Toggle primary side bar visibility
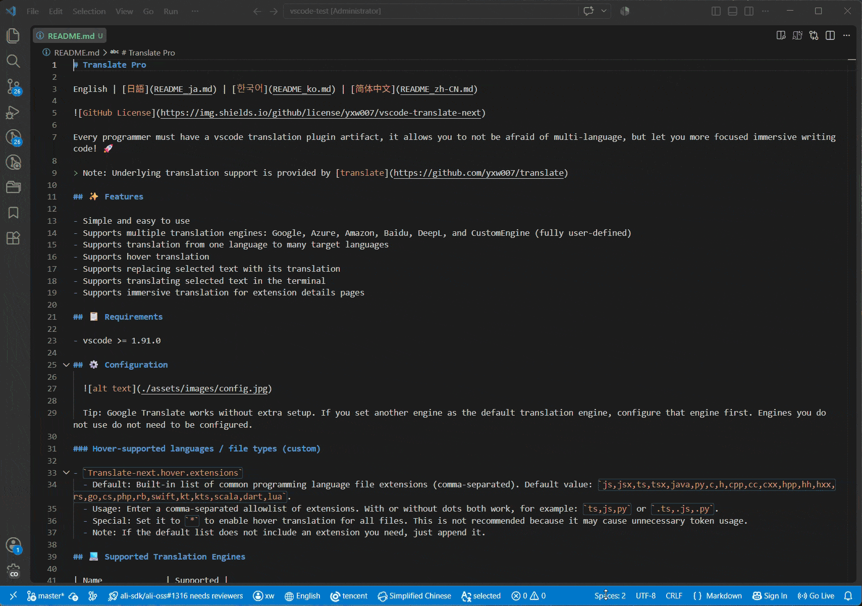Viewport: 862px width, 606px height. click(716, 11)
